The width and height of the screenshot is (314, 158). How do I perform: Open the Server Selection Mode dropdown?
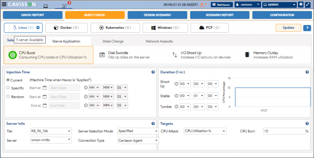138,131
